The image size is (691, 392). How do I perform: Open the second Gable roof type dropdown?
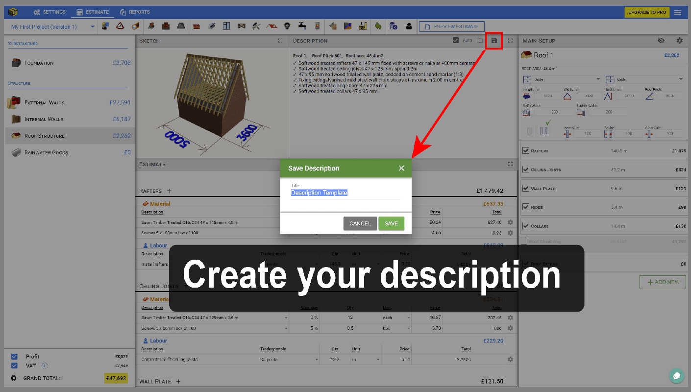click(x=644, y=79)
